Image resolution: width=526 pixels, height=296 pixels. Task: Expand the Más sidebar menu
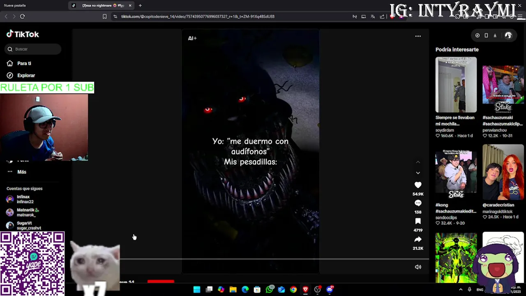[x=21, y=172]
